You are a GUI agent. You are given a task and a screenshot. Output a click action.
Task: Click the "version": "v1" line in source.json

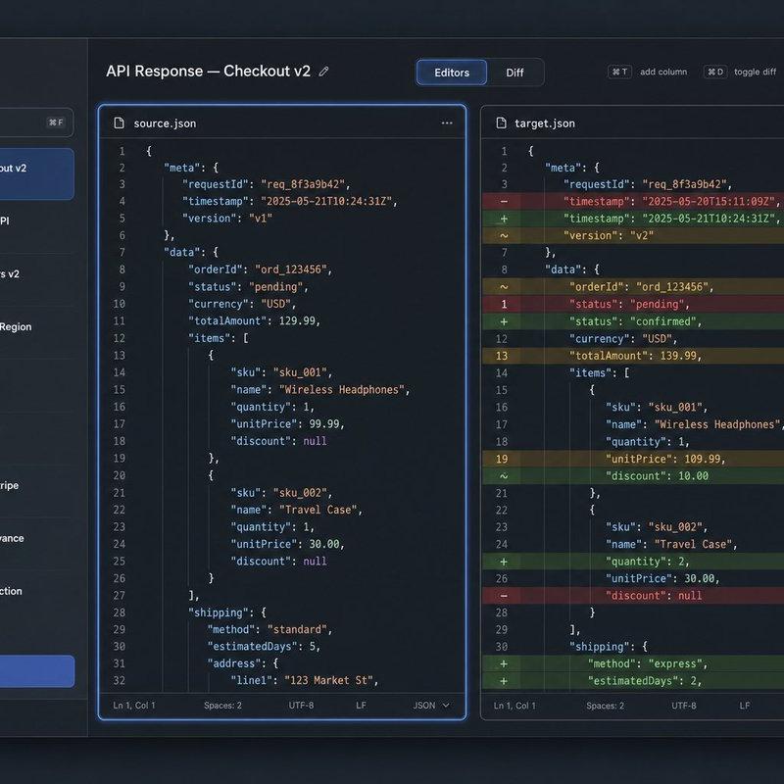coord(227,219)
